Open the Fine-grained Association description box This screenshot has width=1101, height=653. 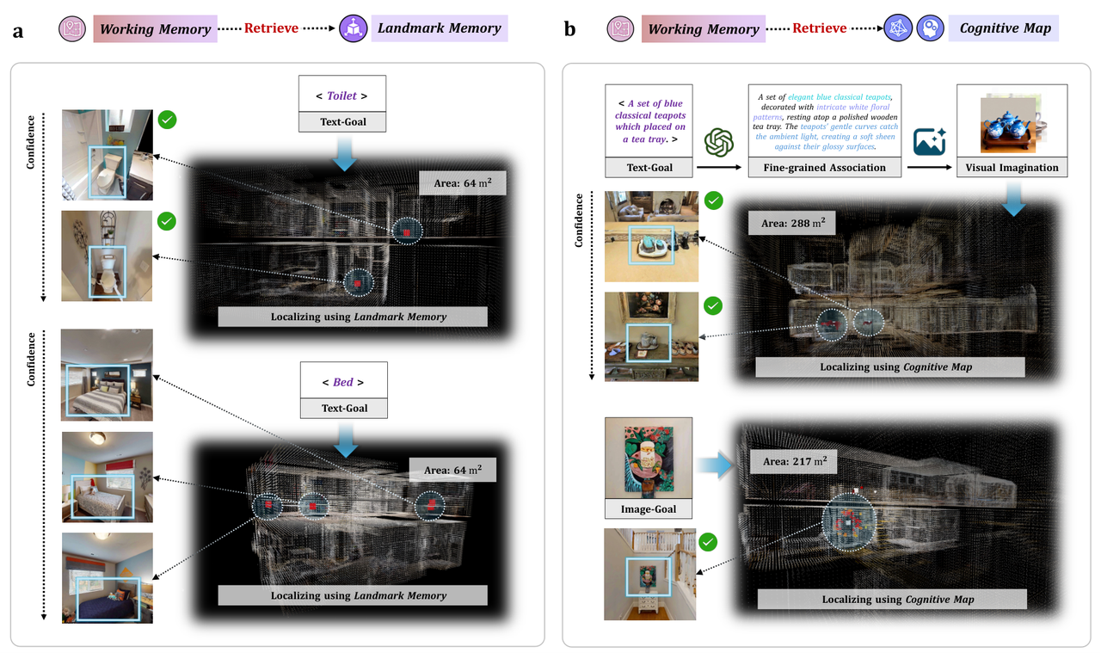coord(825,131)
